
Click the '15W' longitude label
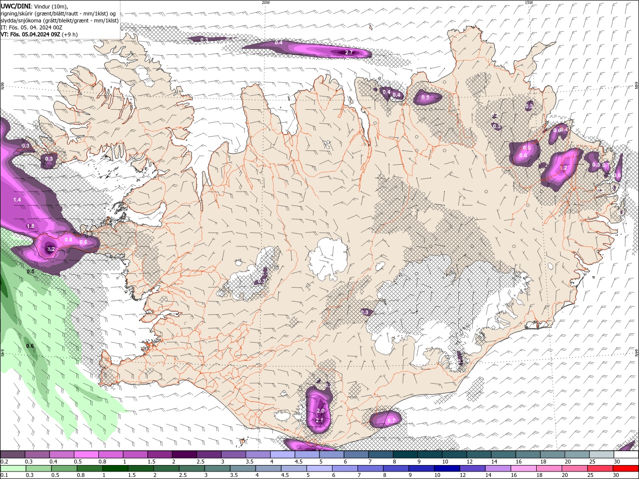(x=529, y=2)
